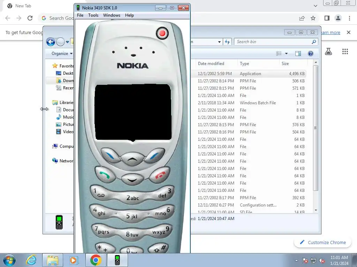The height and width of the screenshot is (267, 357).
Task: Tap the 8 tuv key on keypad
Action: pos(132,234)
